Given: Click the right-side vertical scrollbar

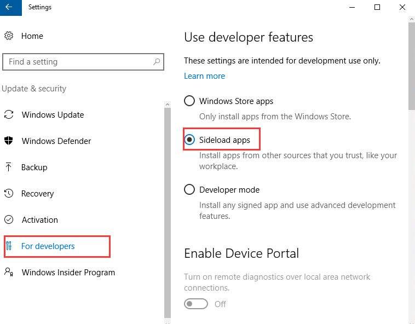Looking at the screenshot, I should [x=411, y=66].
